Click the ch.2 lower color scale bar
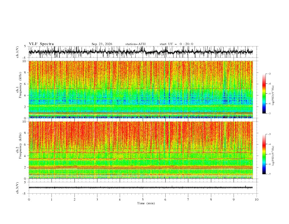This screenshot has width=289, height=224. pos(264,154)
